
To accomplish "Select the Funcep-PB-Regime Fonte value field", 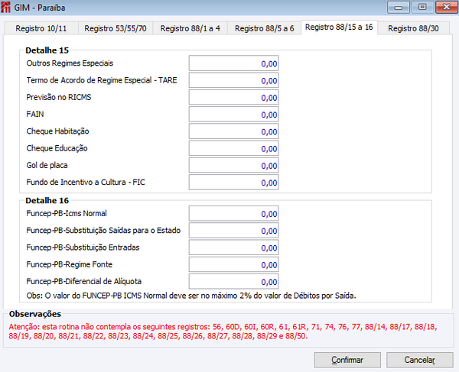I will coord(233,264).
